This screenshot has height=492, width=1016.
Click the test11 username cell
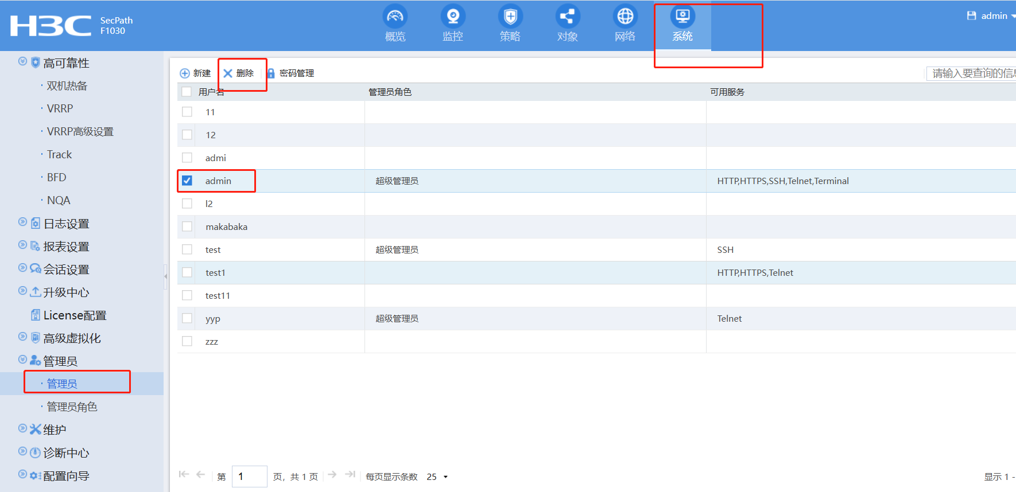218,295
